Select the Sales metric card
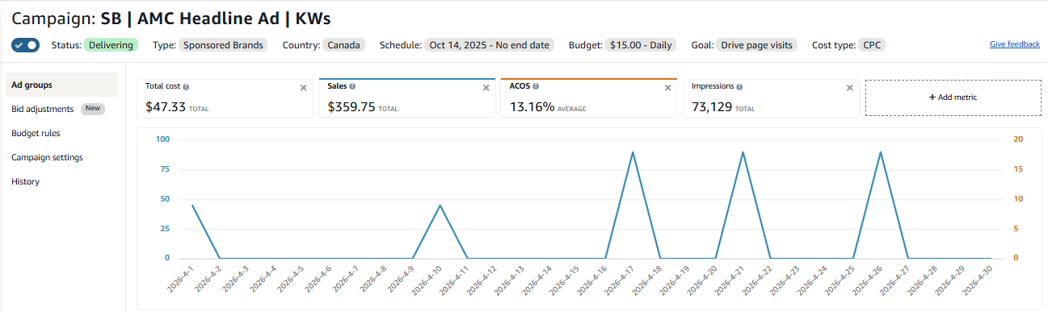 [x=407, y=98]
